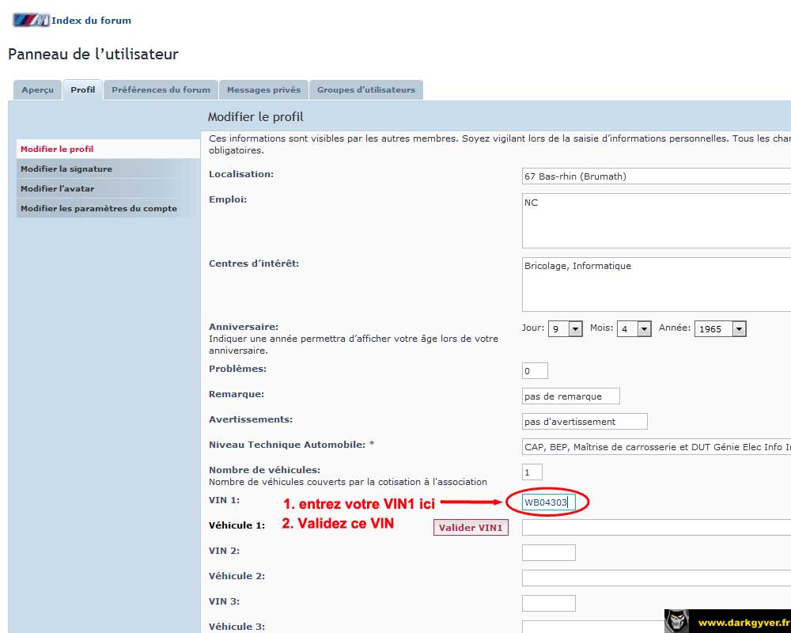
Task: Click the Remarque input field
Action: pyautogui.click(x=570, y=396)
